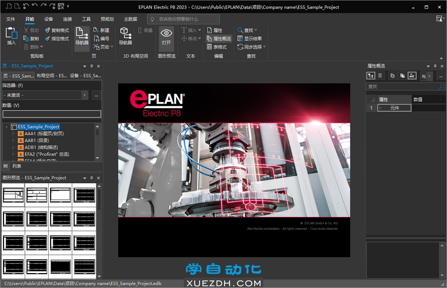Click the 测量 measure icon
The image size is (447, 288).
pos(140,30)
